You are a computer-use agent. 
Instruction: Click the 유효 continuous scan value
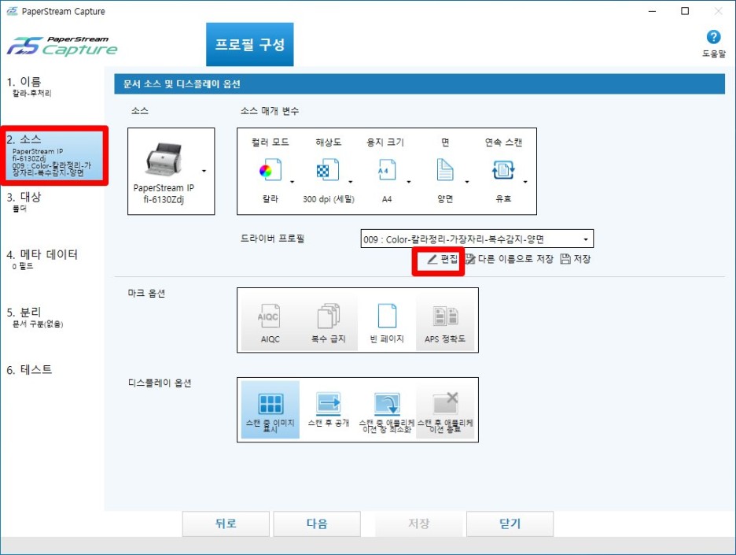click(x=503, y=199)
